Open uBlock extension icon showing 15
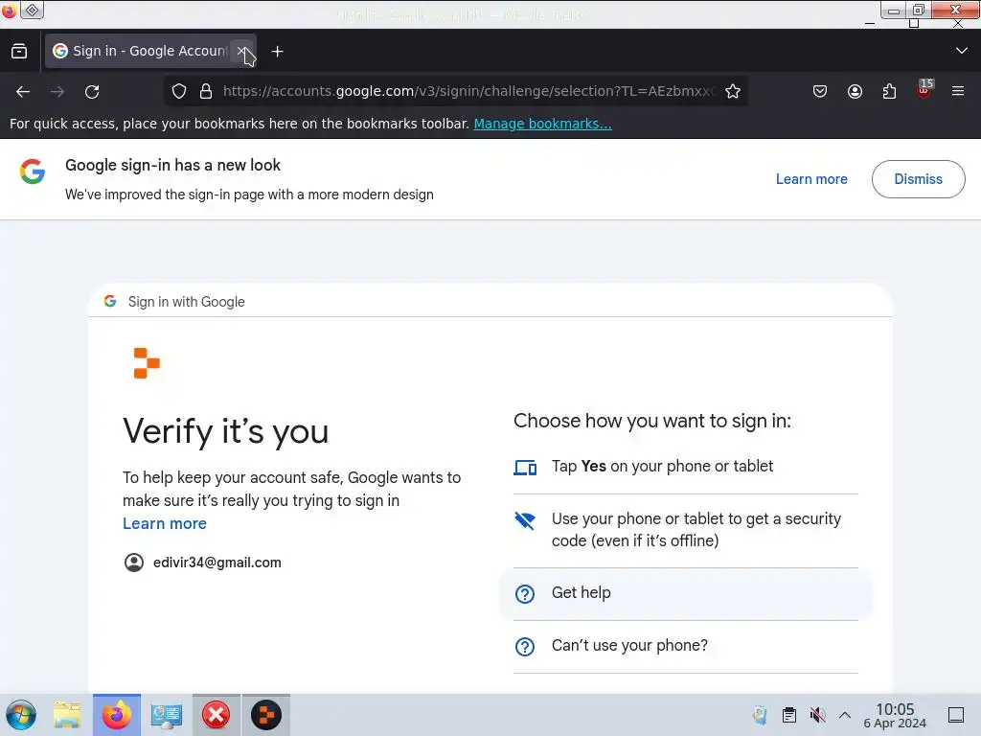Viewport: 981px width, 736px height. (924, 90)
